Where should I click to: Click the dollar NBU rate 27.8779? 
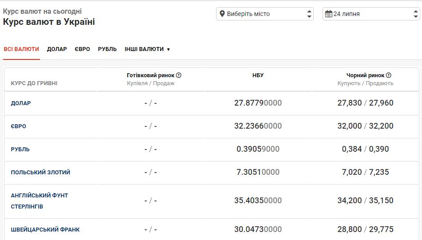258,103
